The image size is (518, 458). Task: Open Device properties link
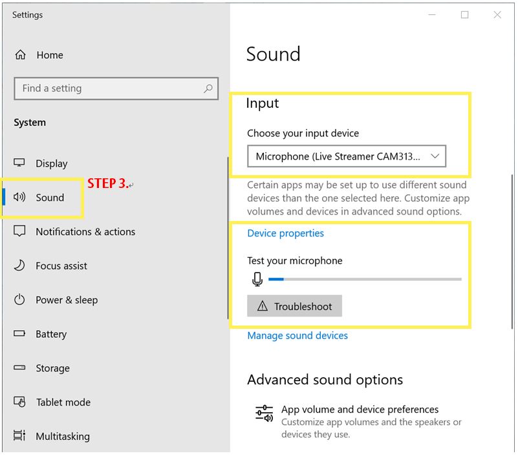pyautogui.click(x=285, y=233)
